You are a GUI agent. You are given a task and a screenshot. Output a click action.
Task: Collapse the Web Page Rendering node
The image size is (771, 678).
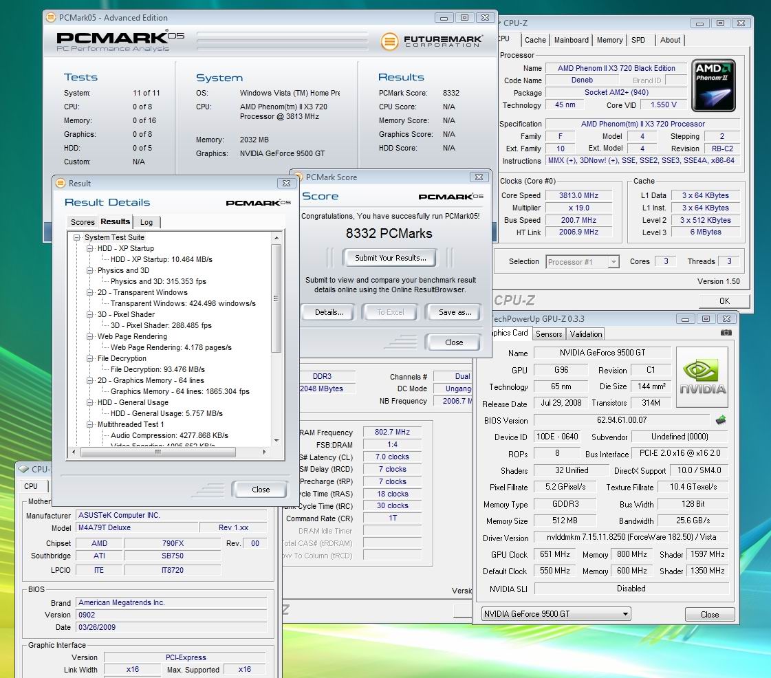tap(90, 336)
